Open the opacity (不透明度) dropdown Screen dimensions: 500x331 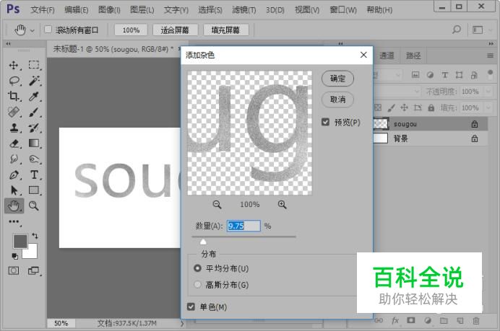pos(488,92)
